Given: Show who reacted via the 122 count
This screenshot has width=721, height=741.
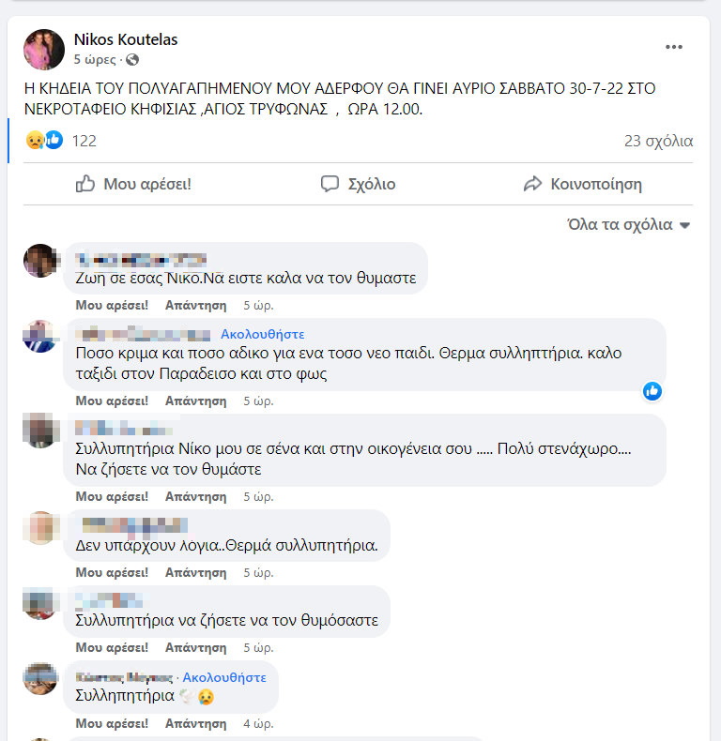Looking at the screenshot, I should 84,141.
